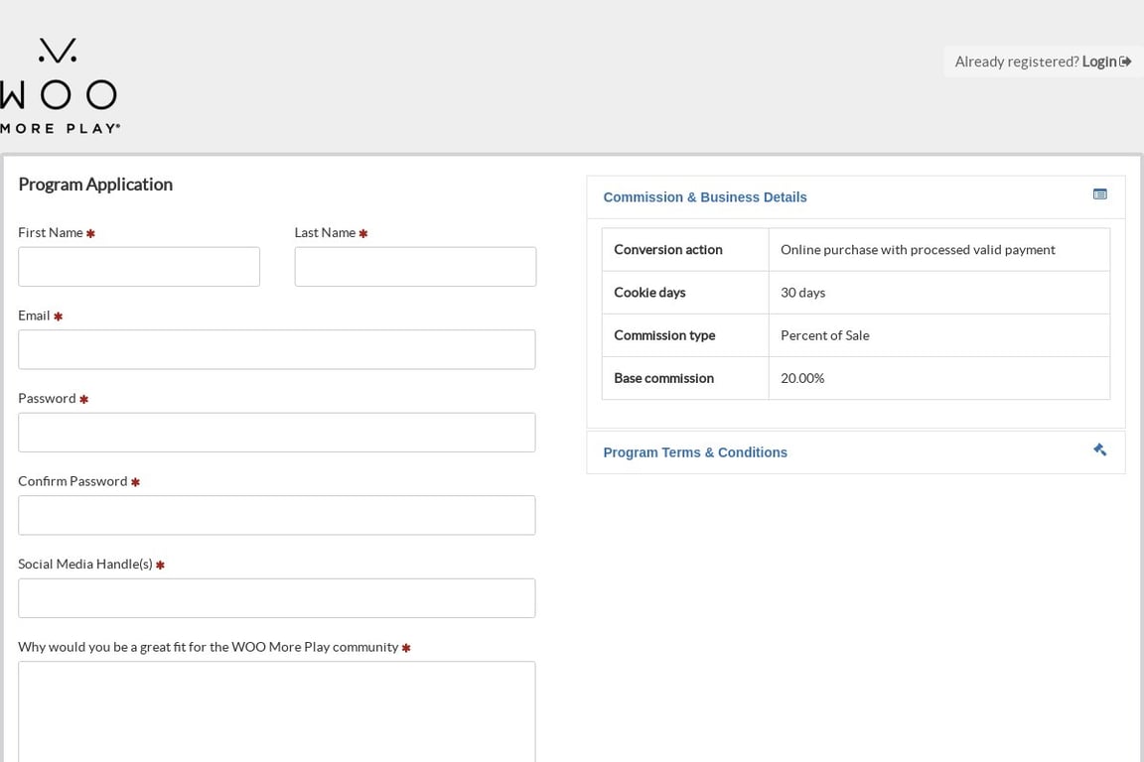Click into the Email field
This screenshot has height=762, width=1144.
click(276, 350)
